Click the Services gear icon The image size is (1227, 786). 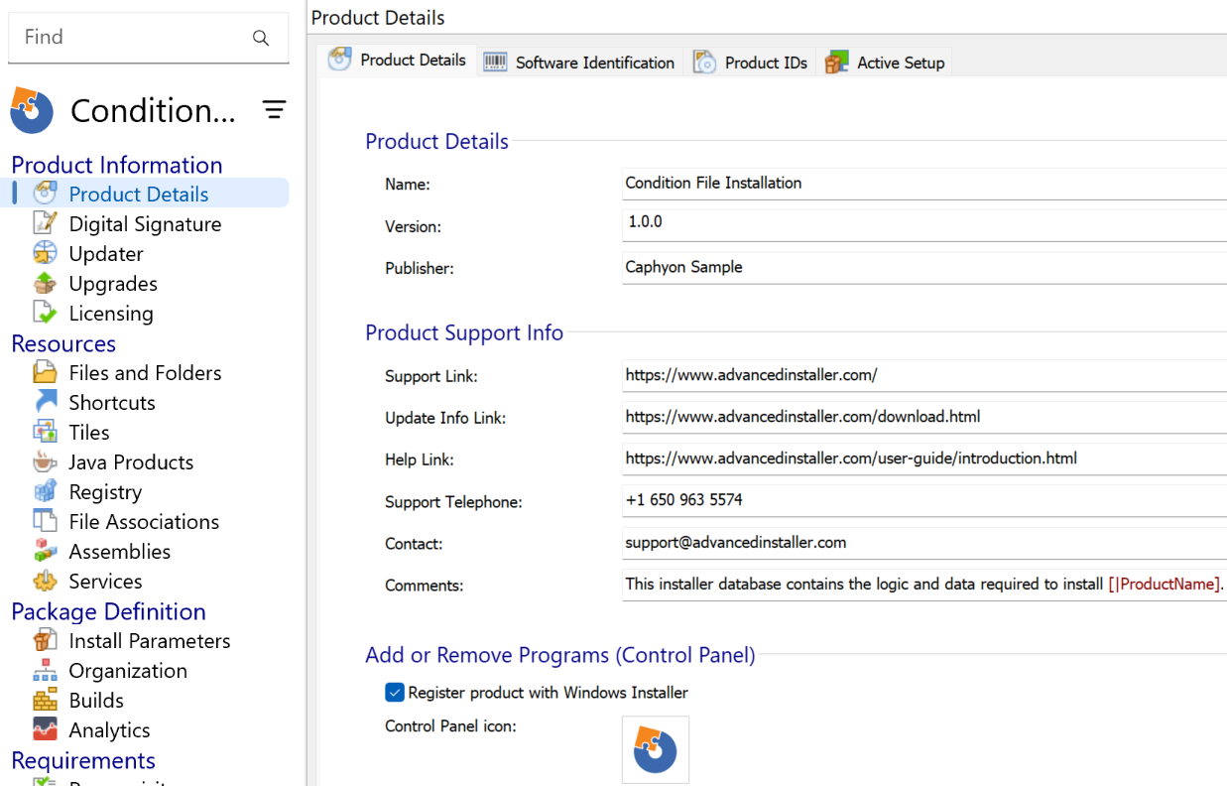(45, 581)
